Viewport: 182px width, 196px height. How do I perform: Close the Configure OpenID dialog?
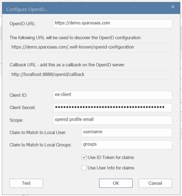point(173,7)
